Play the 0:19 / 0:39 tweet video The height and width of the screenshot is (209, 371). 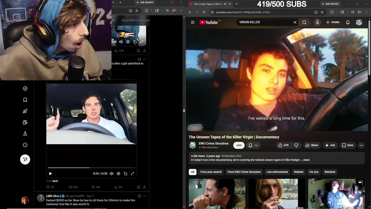click(x=50, y=174)
